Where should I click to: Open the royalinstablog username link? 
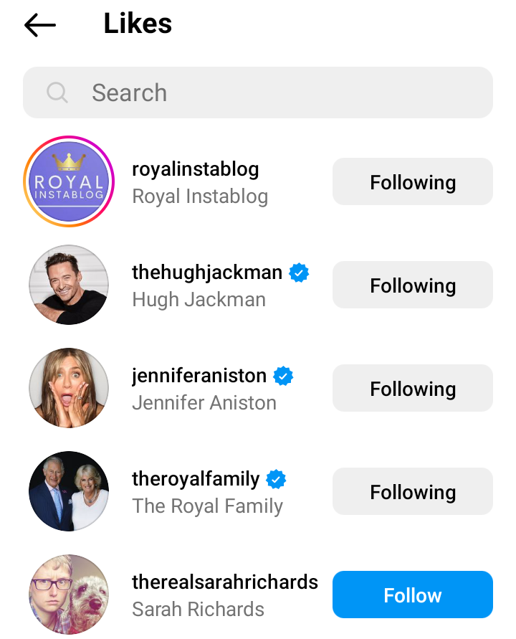click(196, 169)
